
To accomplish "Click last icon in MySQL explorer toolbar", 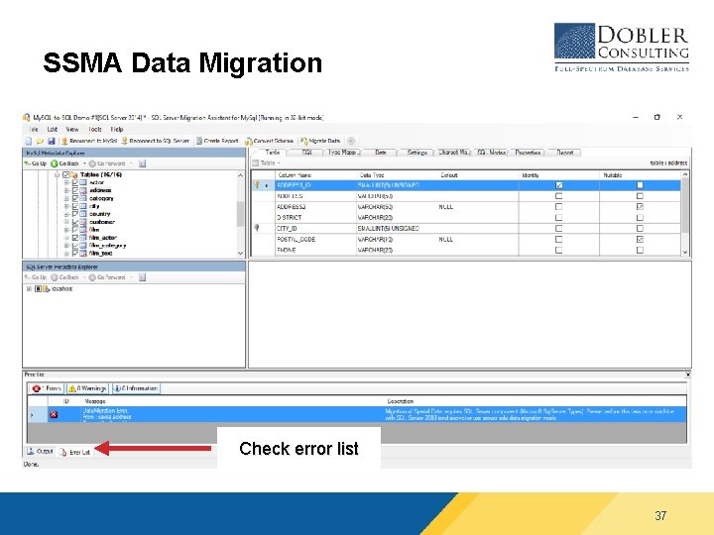I will 142,163.
